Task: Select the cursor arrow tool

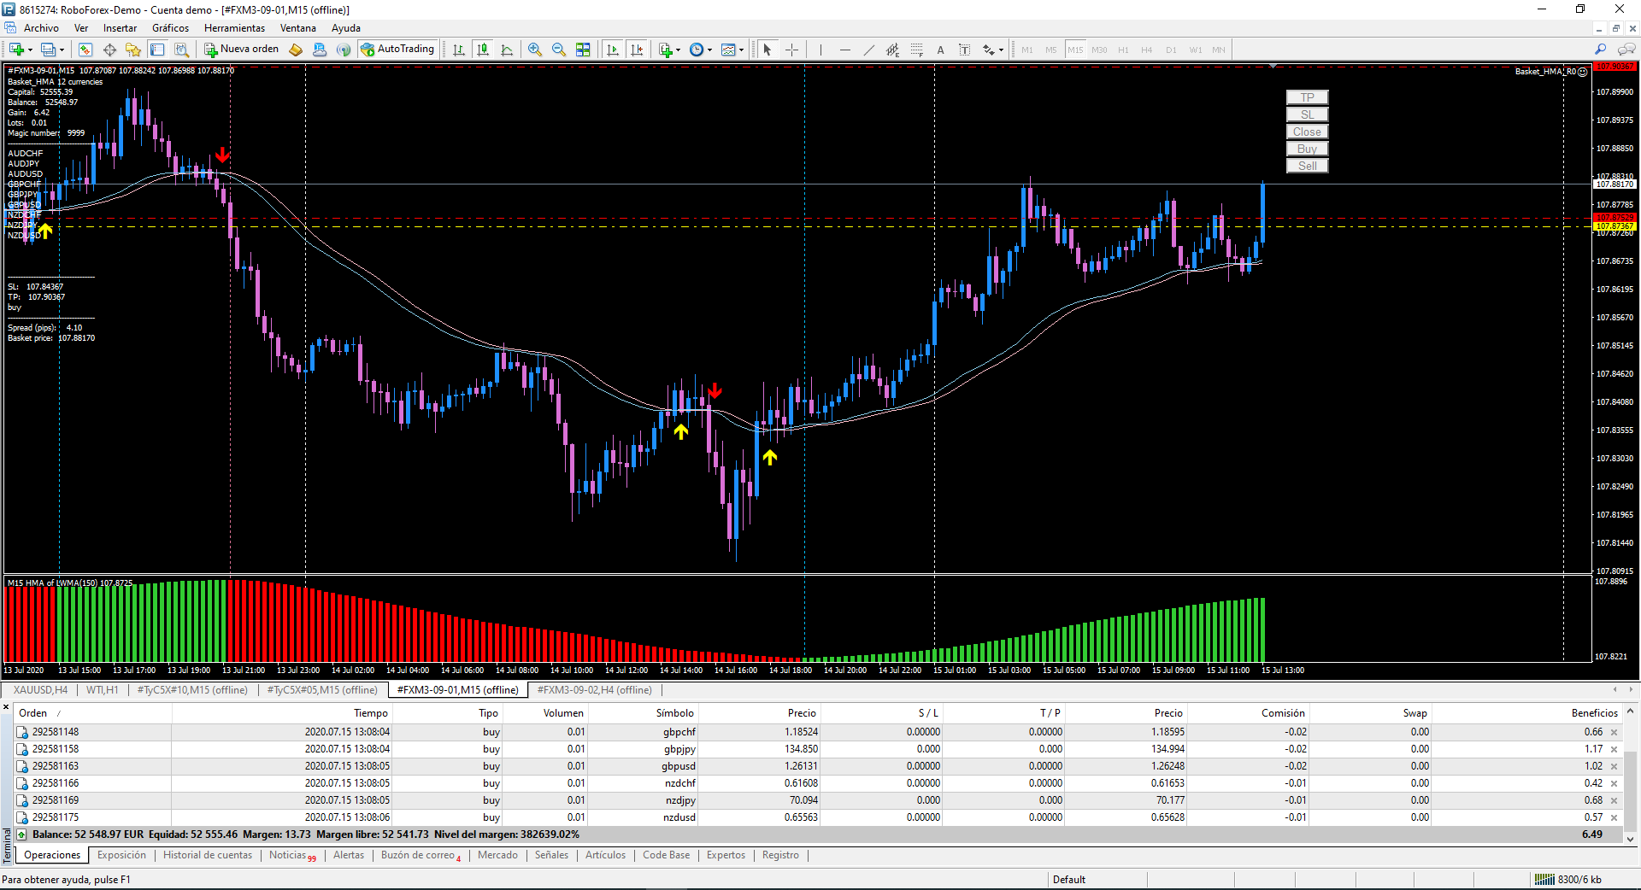Action: pyautogui.click(x=768, y=50)
